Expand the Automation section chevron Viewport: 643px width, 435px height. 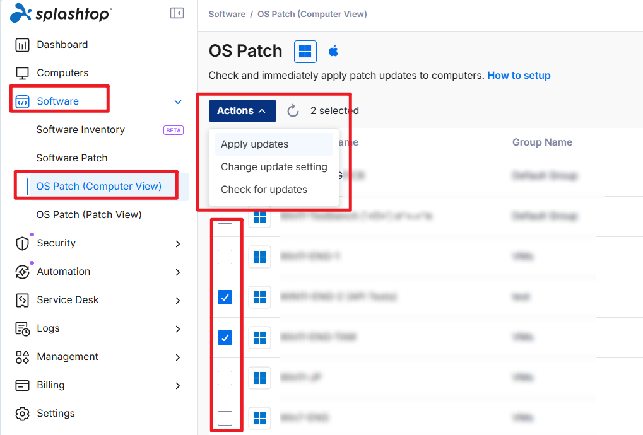coord(178,272)
